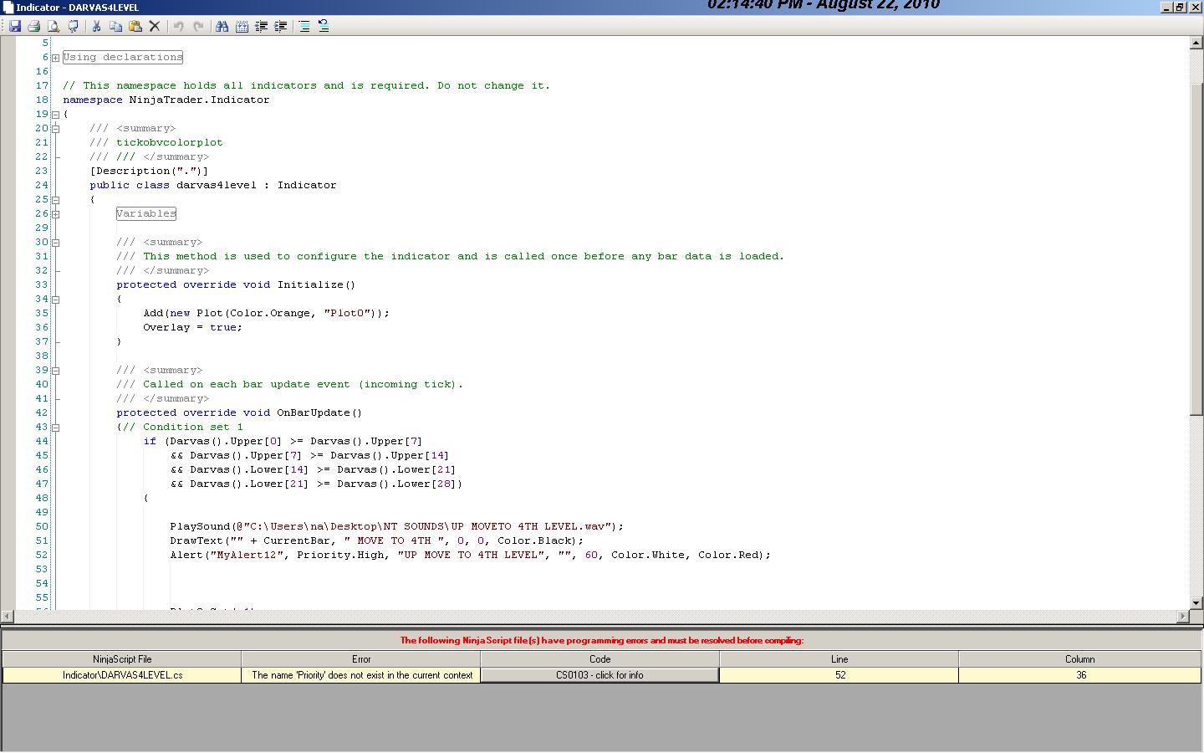Click the Undo arrow icon

178,26
